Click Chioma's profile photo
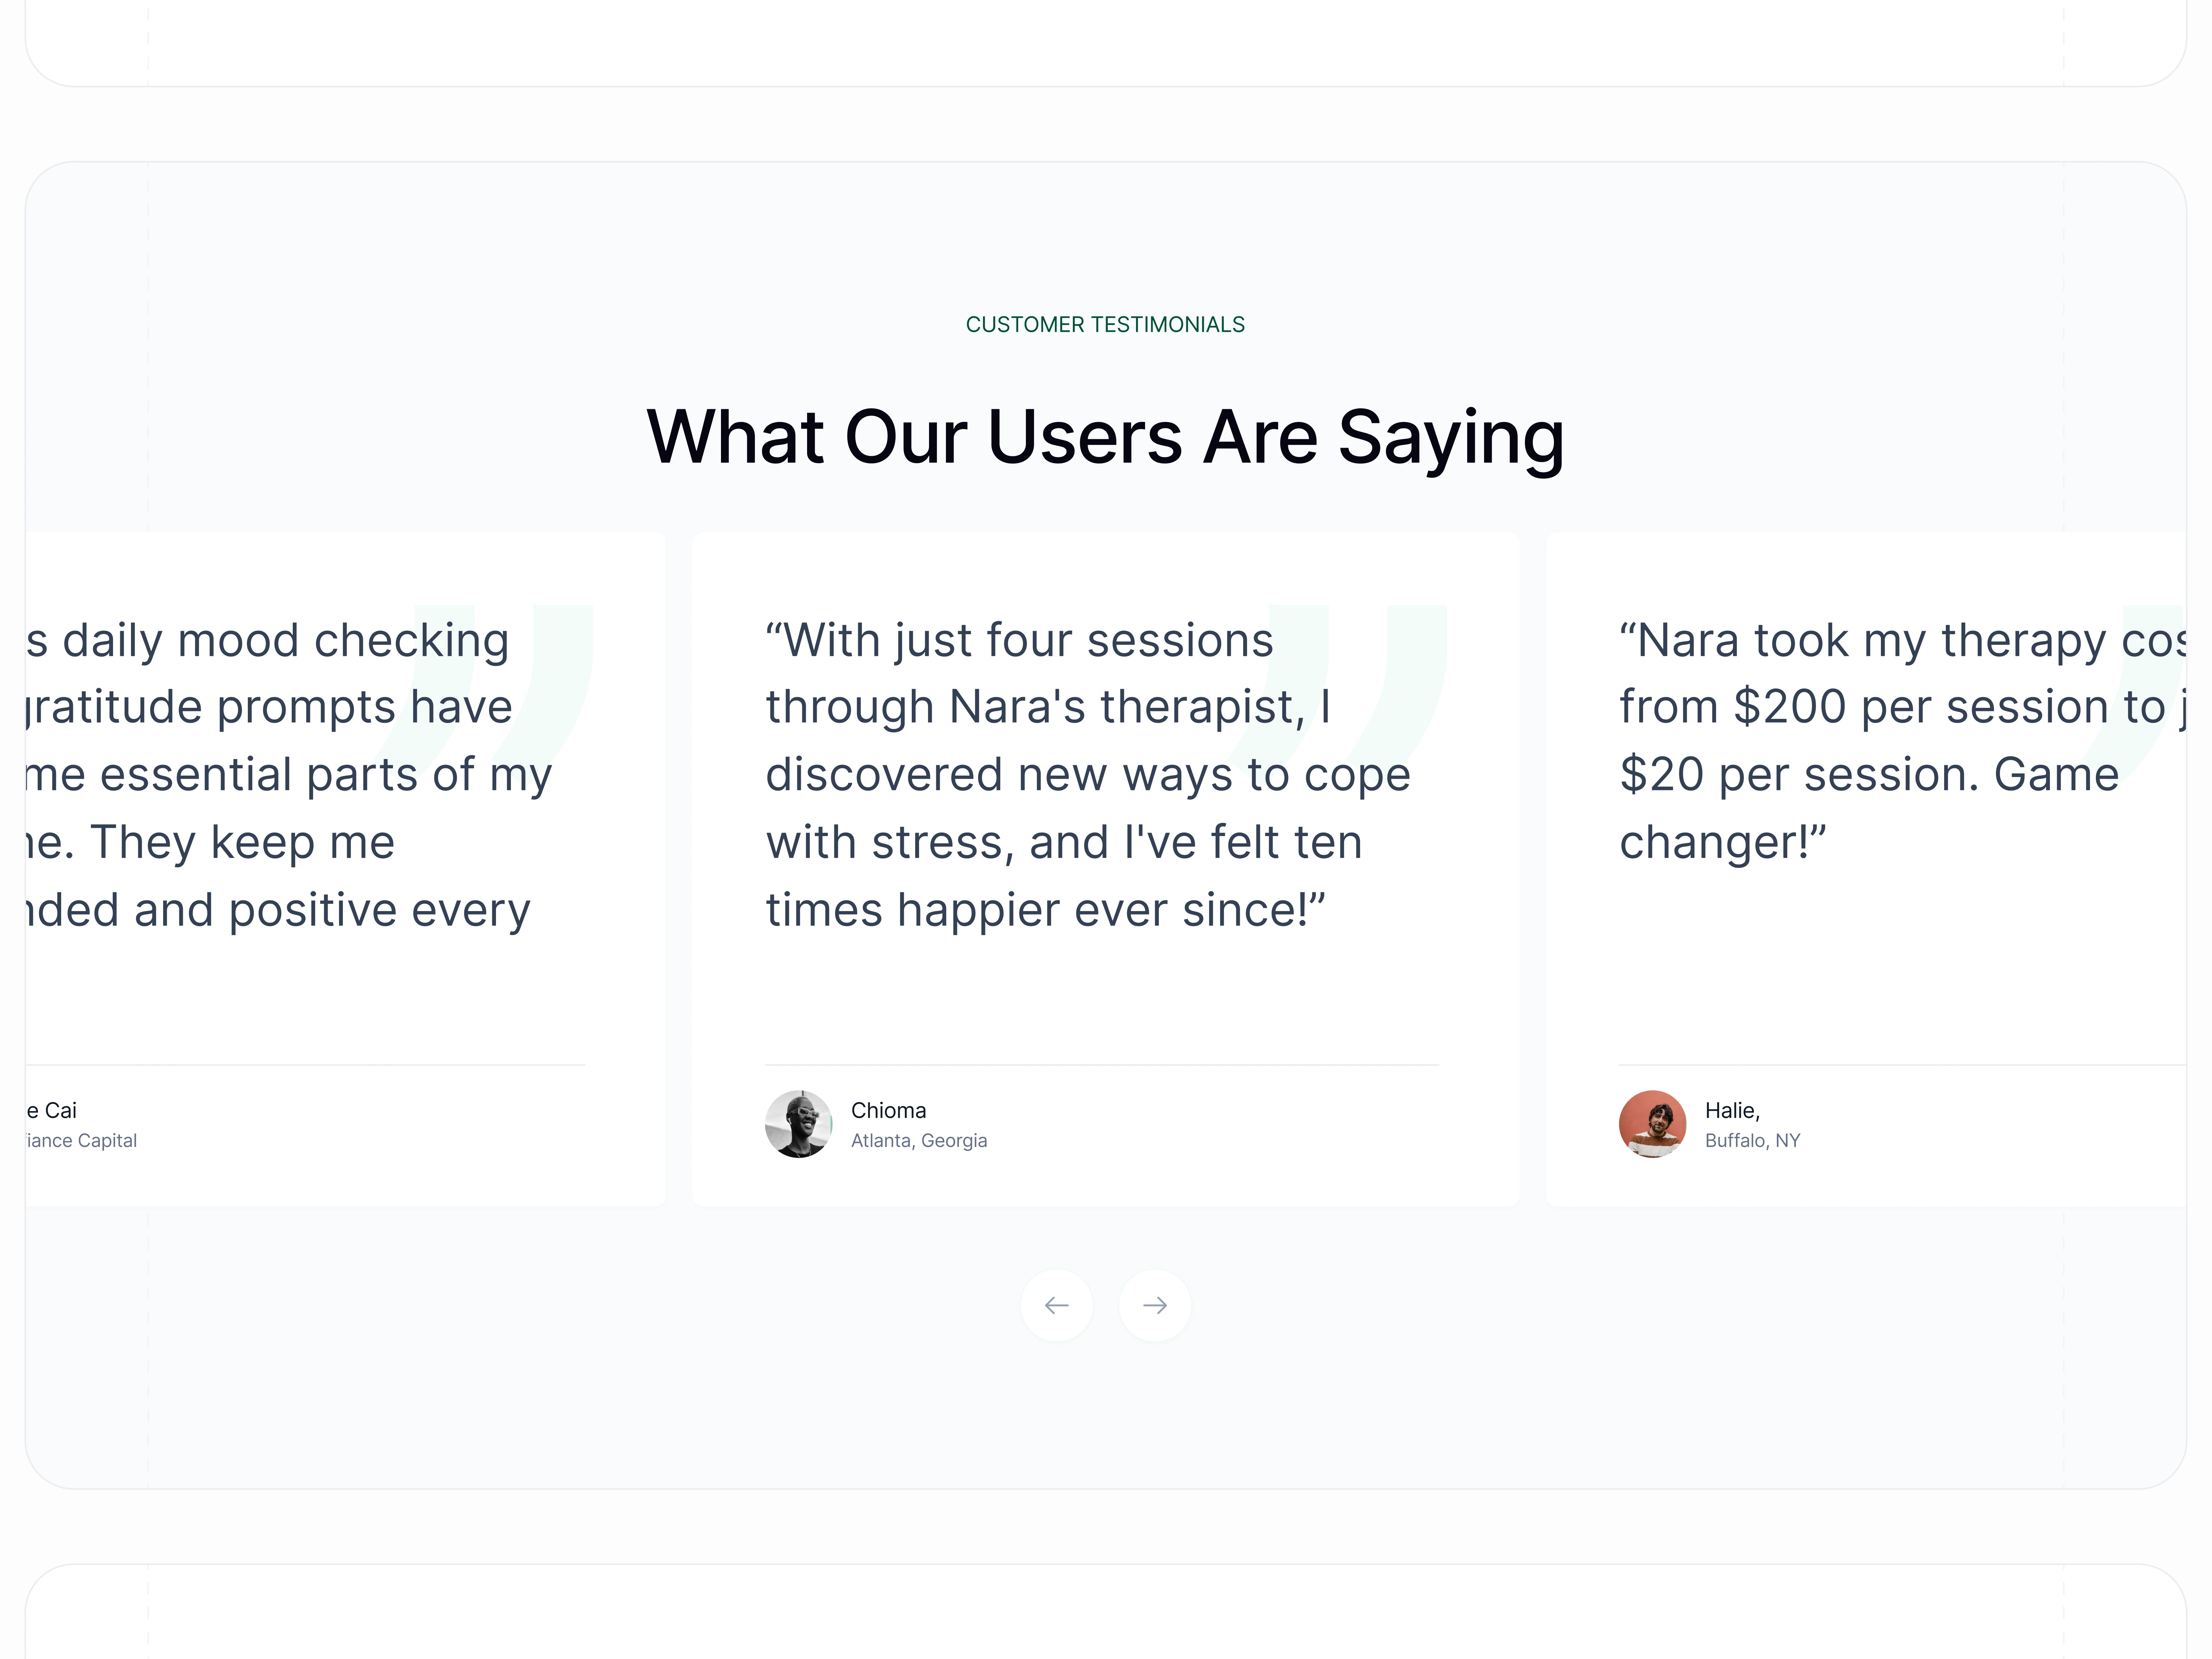Screen dimensions: 2212x1659 click(798, 1124)
